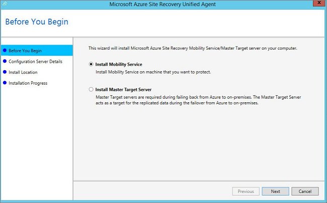Click the 'Before You Begin' page heading

[37, 22]
